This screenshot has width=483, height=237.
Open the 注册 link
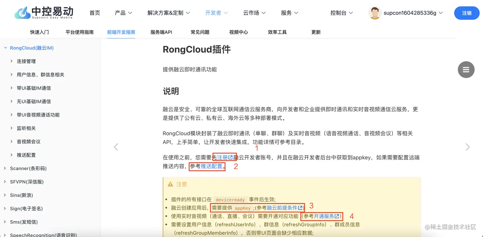(x=222, y=158)
